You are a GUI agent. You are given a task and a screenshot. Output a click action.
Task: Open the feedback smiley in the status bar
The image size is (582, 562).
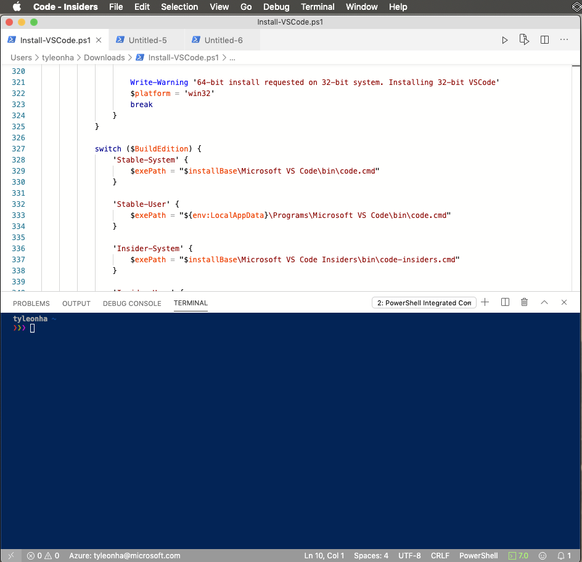click(x=542, y=555)
